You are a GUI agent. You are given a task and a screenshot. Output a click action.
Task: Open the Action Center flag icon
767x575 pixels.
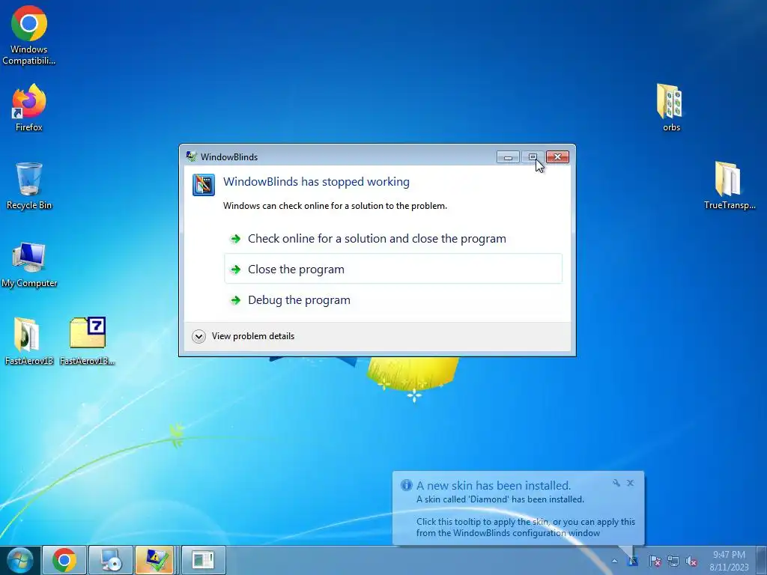(x=655, y=561)
